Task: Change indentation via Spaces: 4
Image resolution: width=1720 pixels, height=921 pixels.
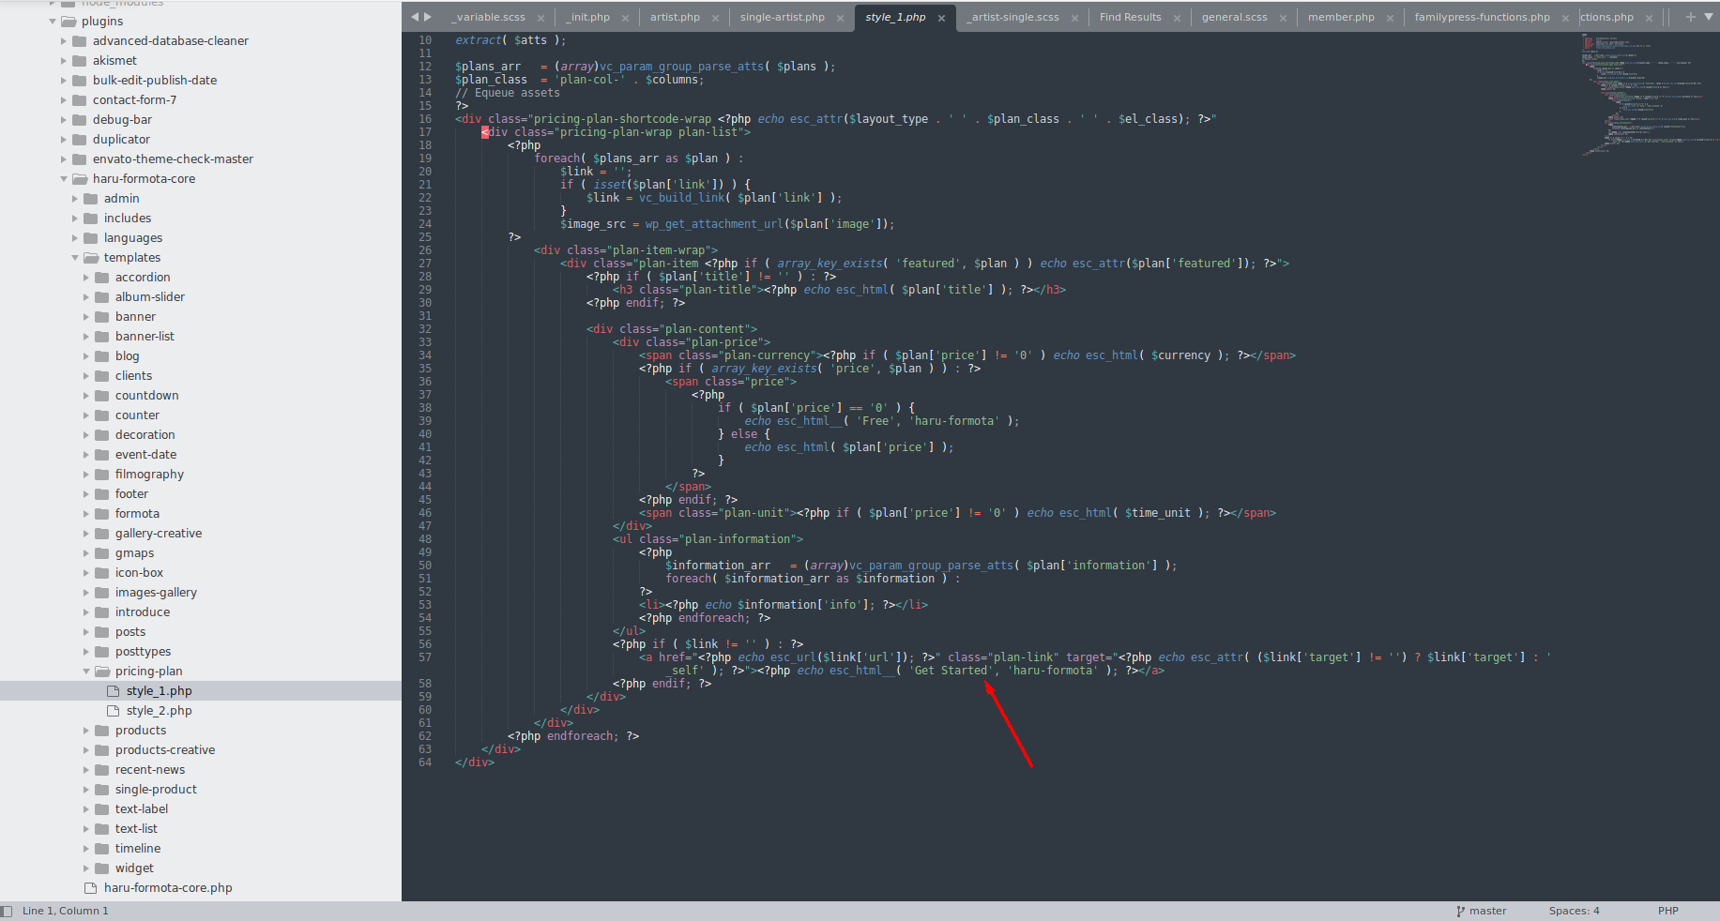Action: [1574, 911]
